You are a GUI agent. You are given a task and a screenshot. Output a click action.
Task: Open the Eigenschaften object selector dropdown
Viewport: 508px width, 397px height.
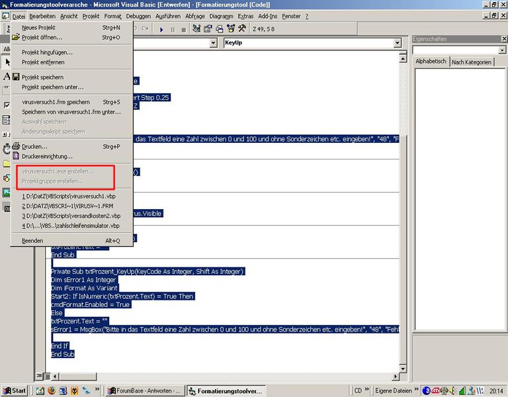tap(502, 50)
